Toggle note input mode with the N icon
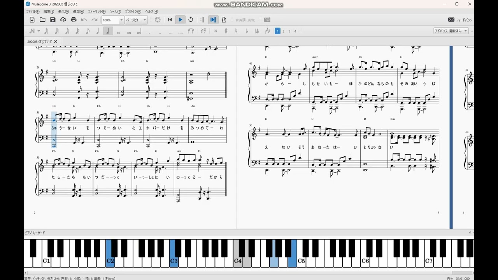The image size is (498, 280). (x=32, y=31)
